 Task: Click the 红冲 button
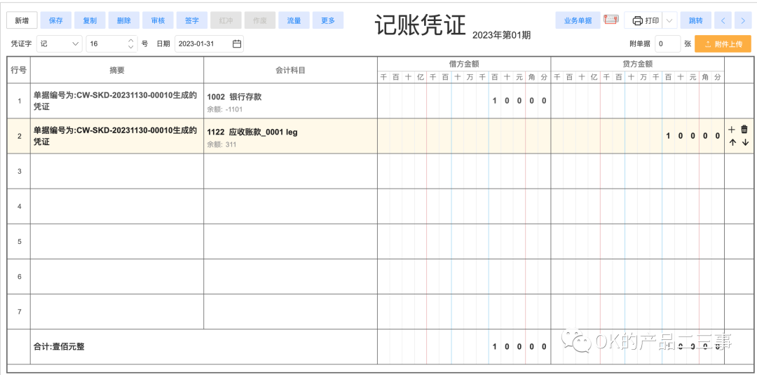[226, 20]
